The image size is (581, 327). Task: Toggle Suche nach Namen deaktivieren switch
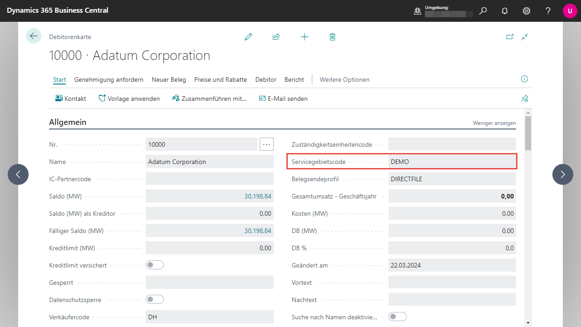[398, 317]
